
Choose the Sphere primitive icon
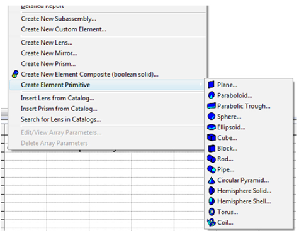click(x=212, y=116)
